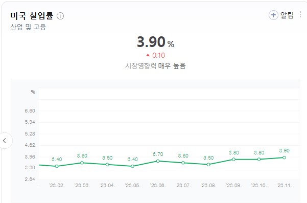Click the second 3.80 data point
Viewport: 307px width, 203px height.
click(x=259, y=160)
